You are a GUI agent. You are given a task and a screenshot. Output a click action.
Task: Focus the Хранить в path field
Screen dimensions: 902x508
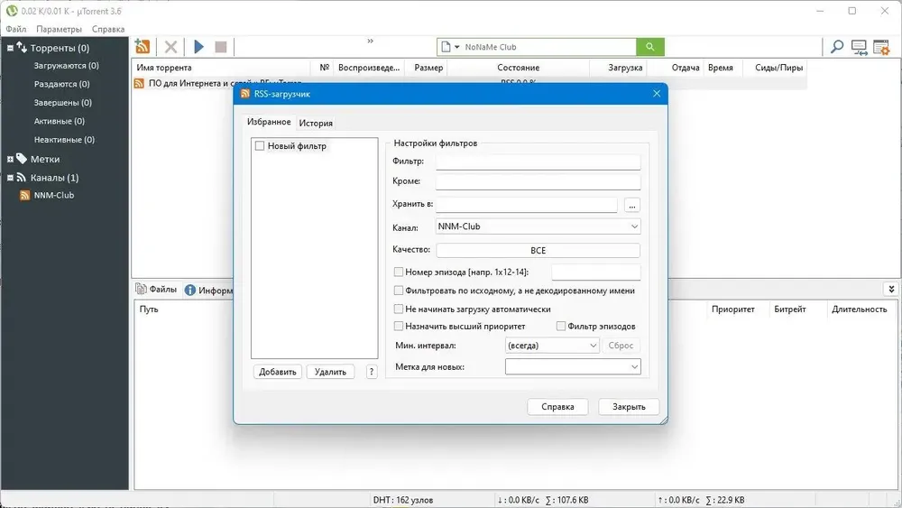tap(527, 204)
